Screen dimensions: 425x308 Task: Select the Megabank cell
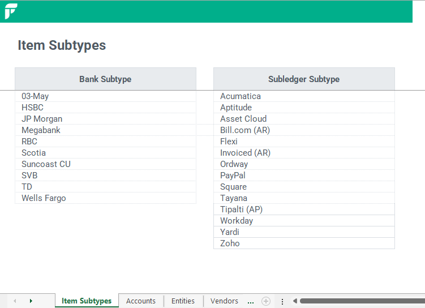[x=105, y=130]
